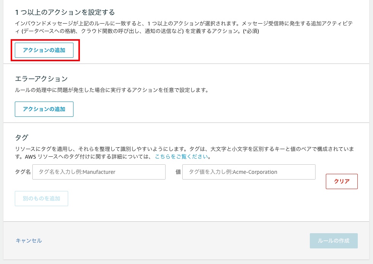The height and width of the screenshot is (264, 373).
Task: Click the エラーアクション heading
Action: pyautogui.click(x=41, y=79)
